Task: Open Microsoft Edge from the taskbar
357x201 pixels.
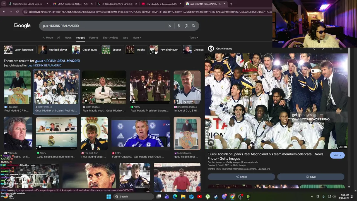Action: tap(175, 197)
